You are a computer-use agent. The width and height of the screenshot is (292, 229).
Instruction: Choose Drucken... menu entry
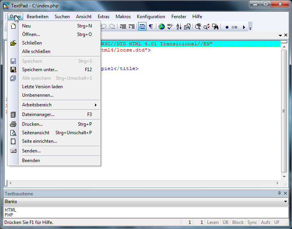[54, 124]
